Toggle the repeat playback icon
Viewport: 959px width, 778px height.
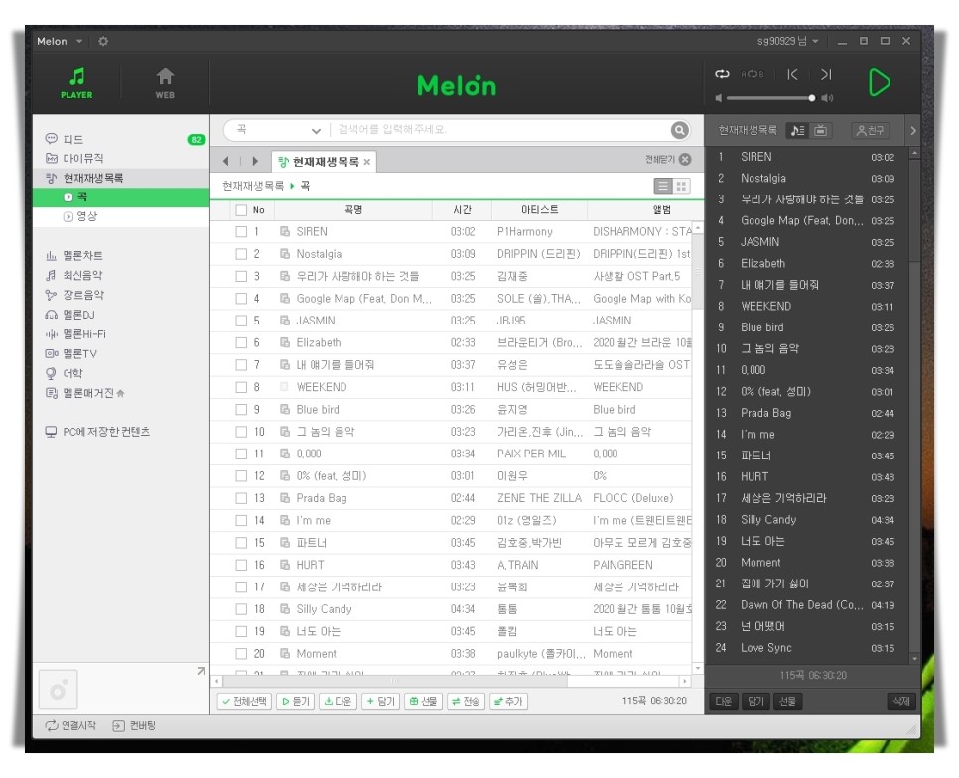(723, 74)
